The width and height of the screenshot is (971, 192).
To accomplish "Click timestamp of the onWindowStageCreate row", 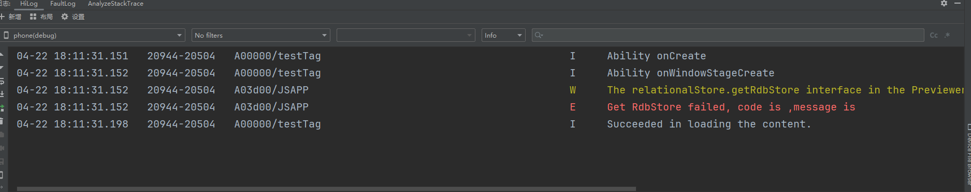I will pos(73,73).
